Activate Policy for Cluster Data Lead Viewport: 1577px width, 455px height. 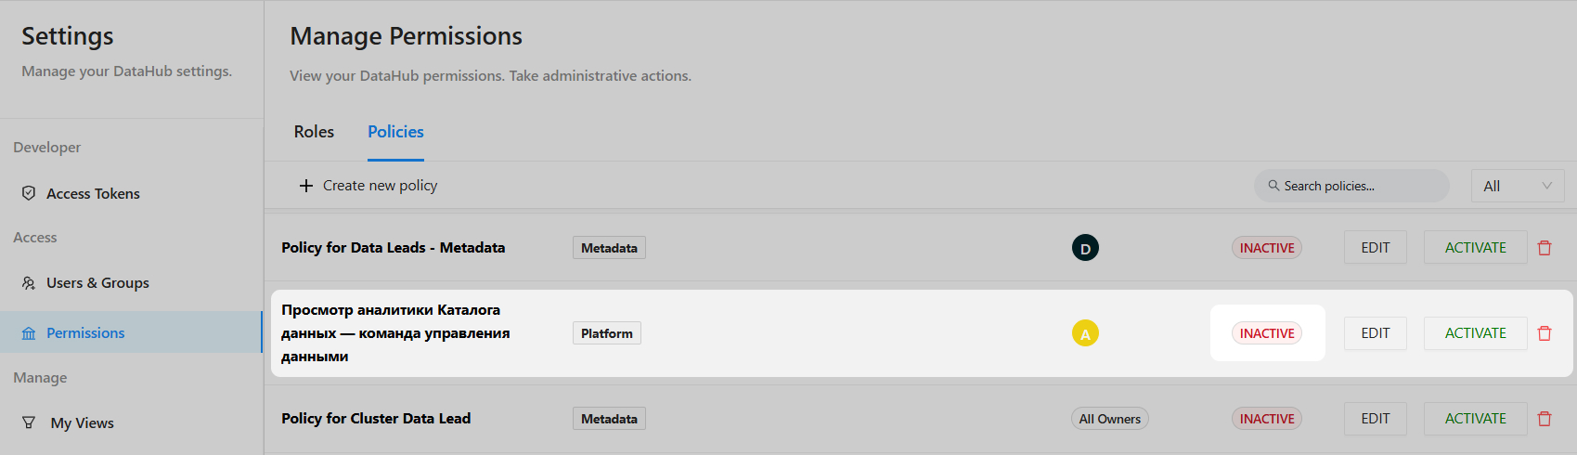coord(1475,419)
